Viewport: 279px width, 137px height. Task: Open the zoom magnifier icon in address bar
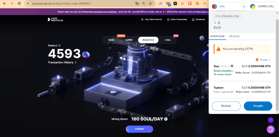point(144,3)
